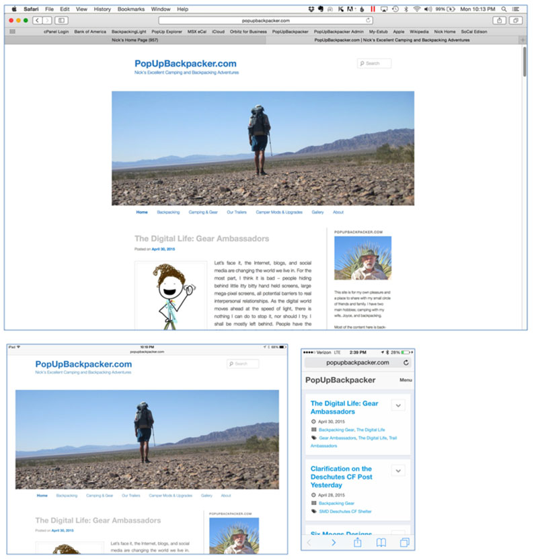This screenshot has height=560, width=538.
Task: Open the Bookmarks menu in the menu bar
Action: (130, 9)
